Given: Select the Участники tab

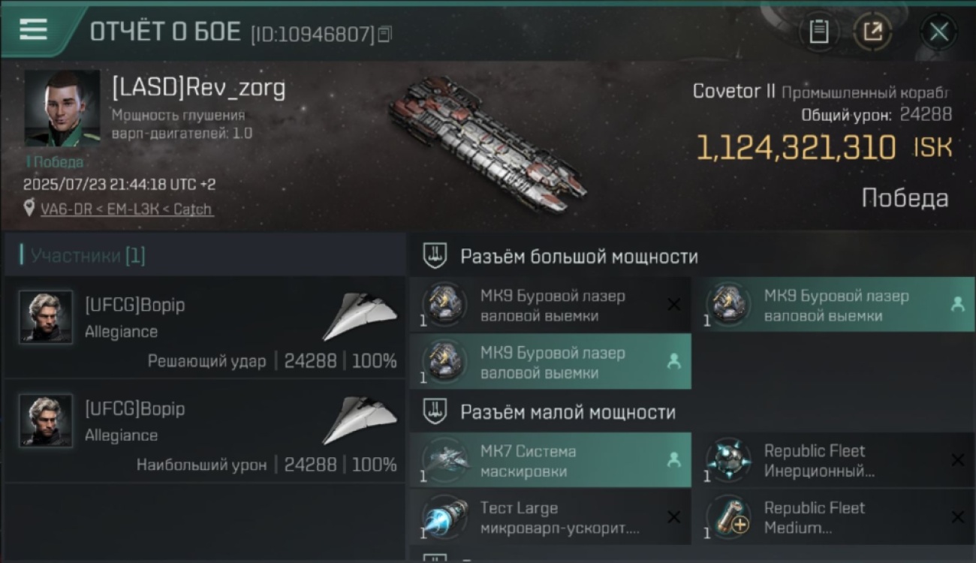Looking at the screenshot, I should [83, 255].
